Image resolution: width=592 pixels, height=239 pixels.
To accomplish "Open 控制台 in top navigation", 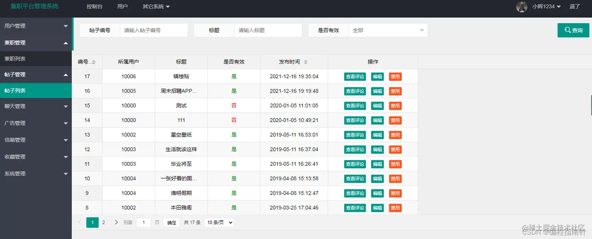I will pos(94,7).
